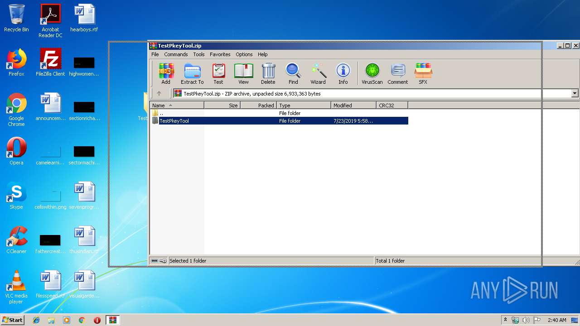Select the hearboys.rtf desktop file
580x326 pixels.
tap(84, 18)
